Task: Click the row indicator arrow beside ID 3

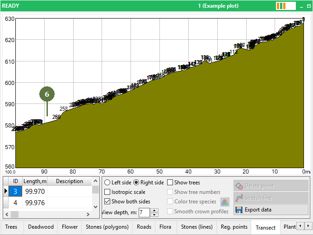Action: (x=5, y=191)
